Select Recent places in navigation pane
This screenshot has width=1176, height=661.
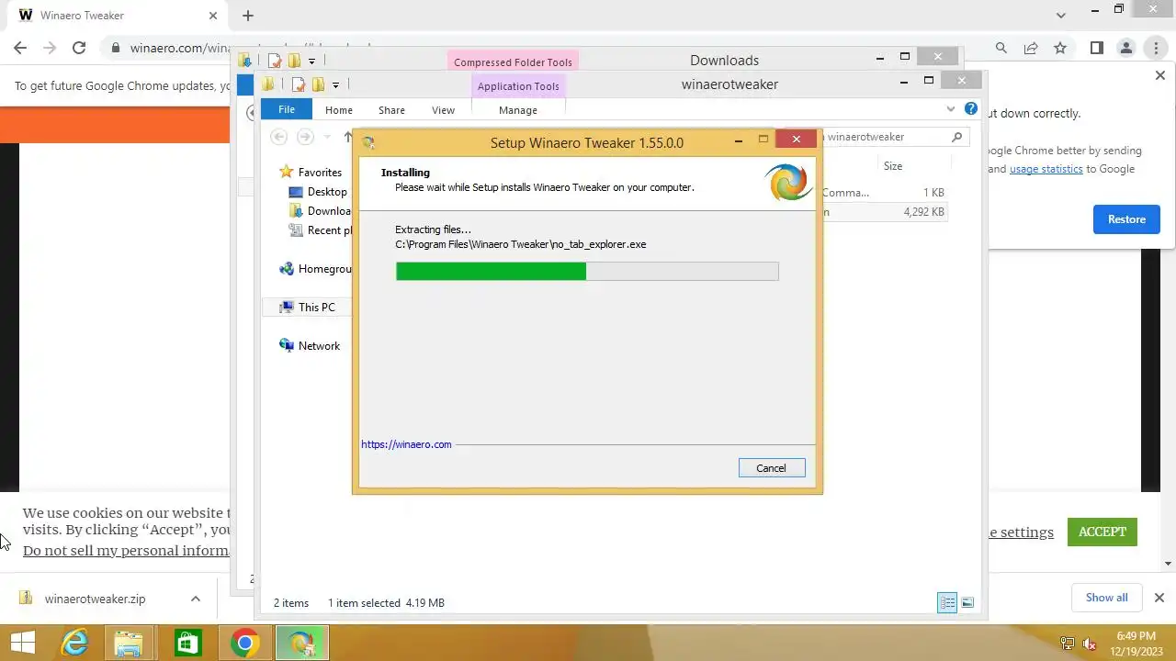[x=320, y=230]
